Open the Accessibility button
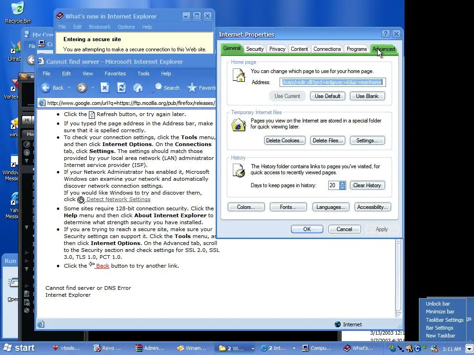The height and width of the screenshot is (355, 474). click(x=373, y=207)
